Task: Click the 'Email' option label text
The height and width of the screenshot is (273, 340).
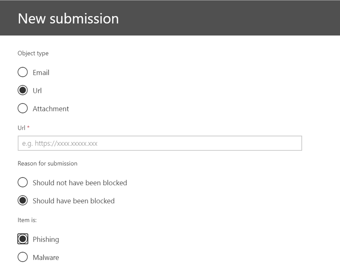Action: click(x=41, y=73)
